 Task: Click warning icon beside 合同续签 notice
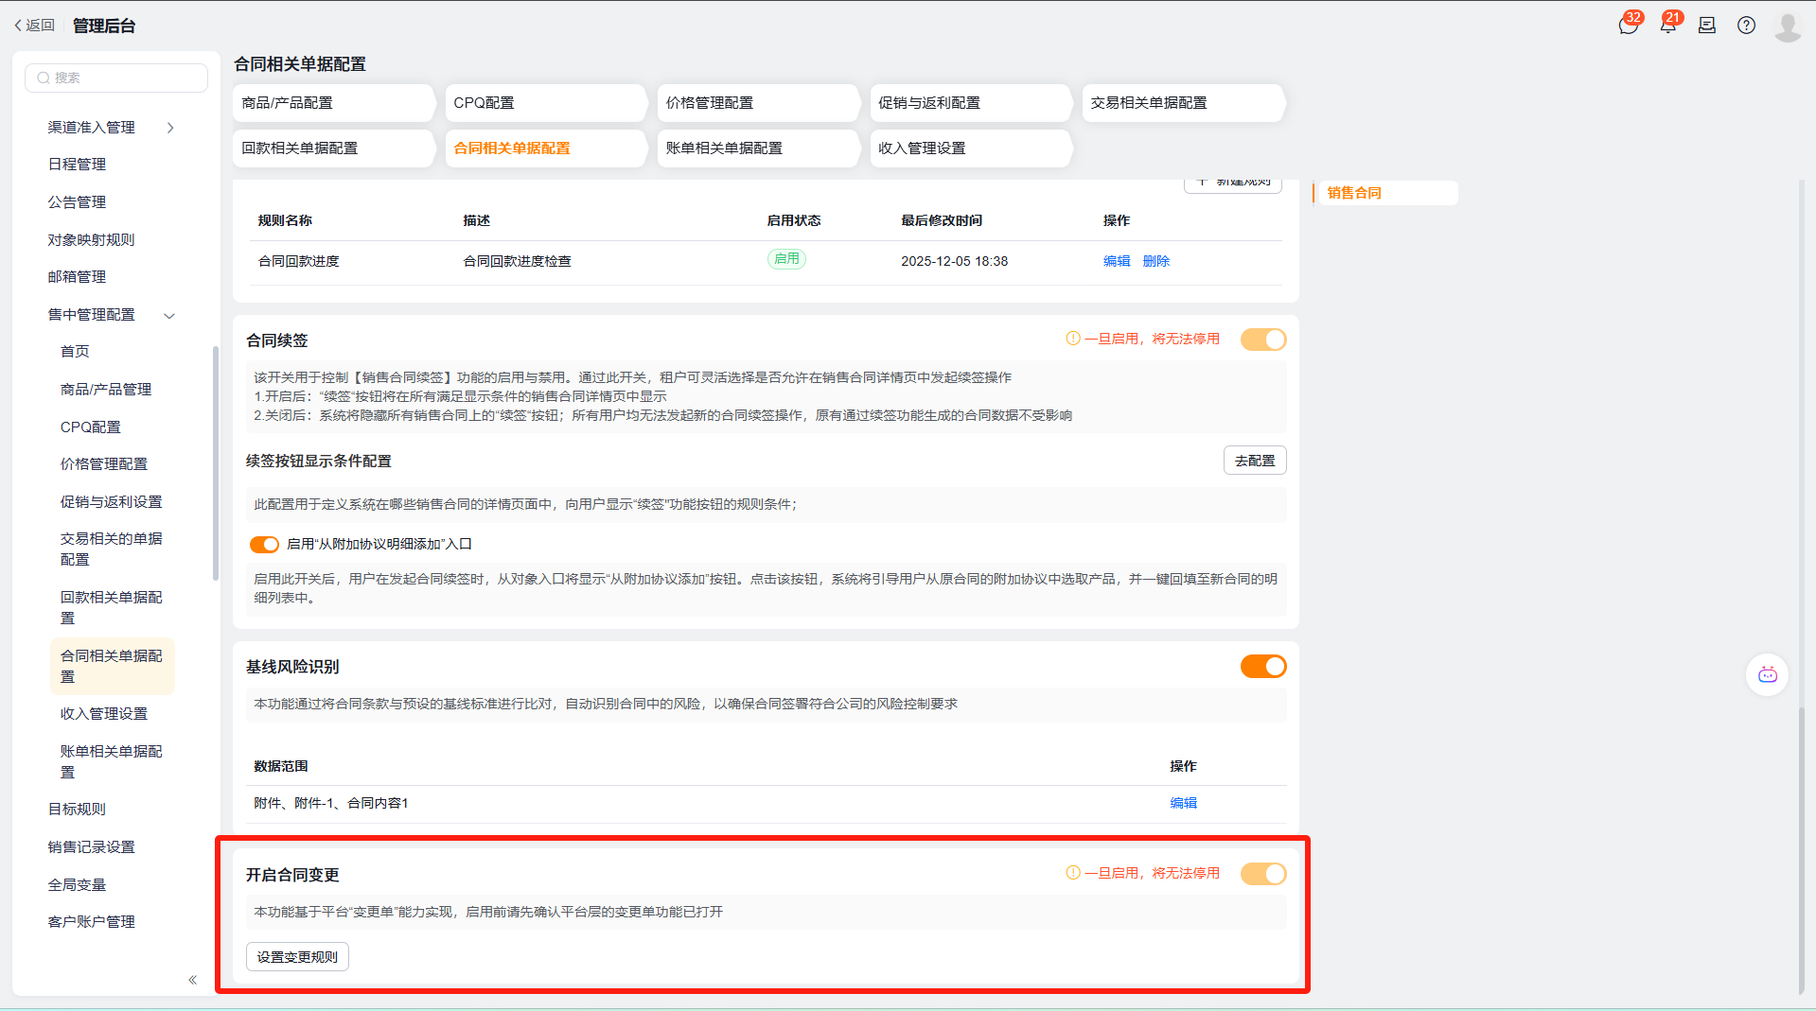coord(1073,339)
